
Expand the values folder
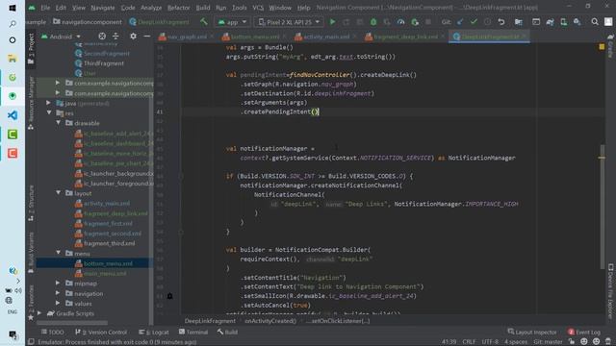tap(58, 304)
